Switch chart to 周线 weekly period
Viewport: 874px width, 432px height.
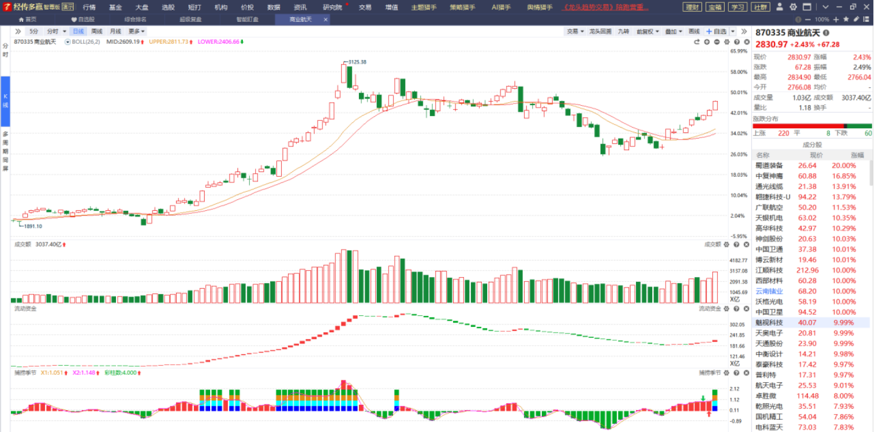coord(97,32)
